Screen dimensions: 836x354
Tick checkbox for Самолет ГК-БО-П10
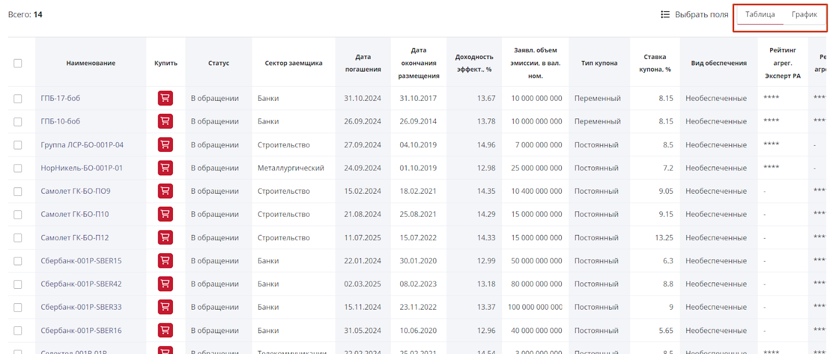(18, 215)
